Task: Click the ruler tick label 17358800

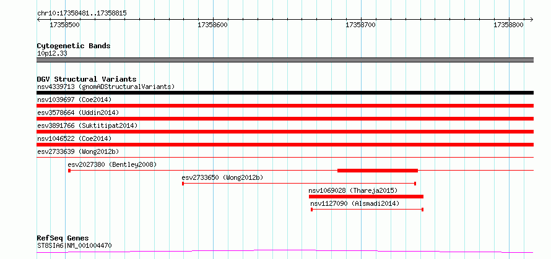Action: 508,25
